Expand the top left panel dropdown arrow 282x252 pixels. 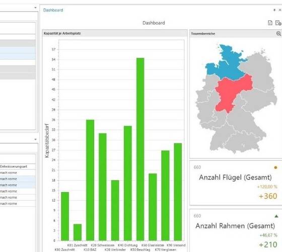[35, 8]
